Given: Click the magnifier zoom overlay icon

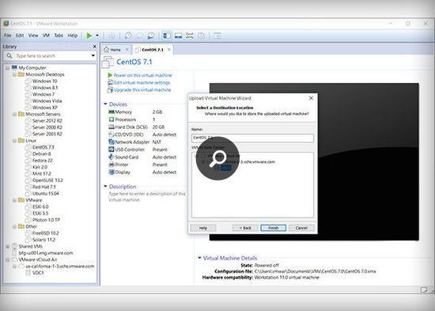Looking at the screenshot, I should point(217,158).
